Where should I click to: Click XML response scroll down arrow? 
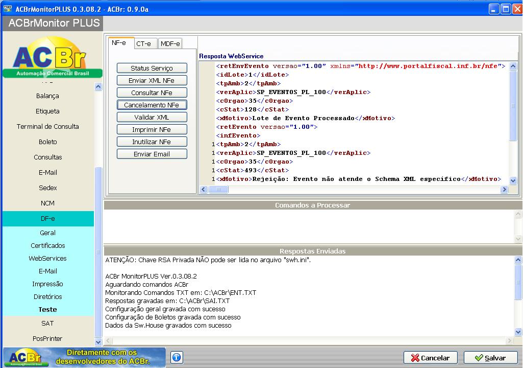(x=513, y=180)
